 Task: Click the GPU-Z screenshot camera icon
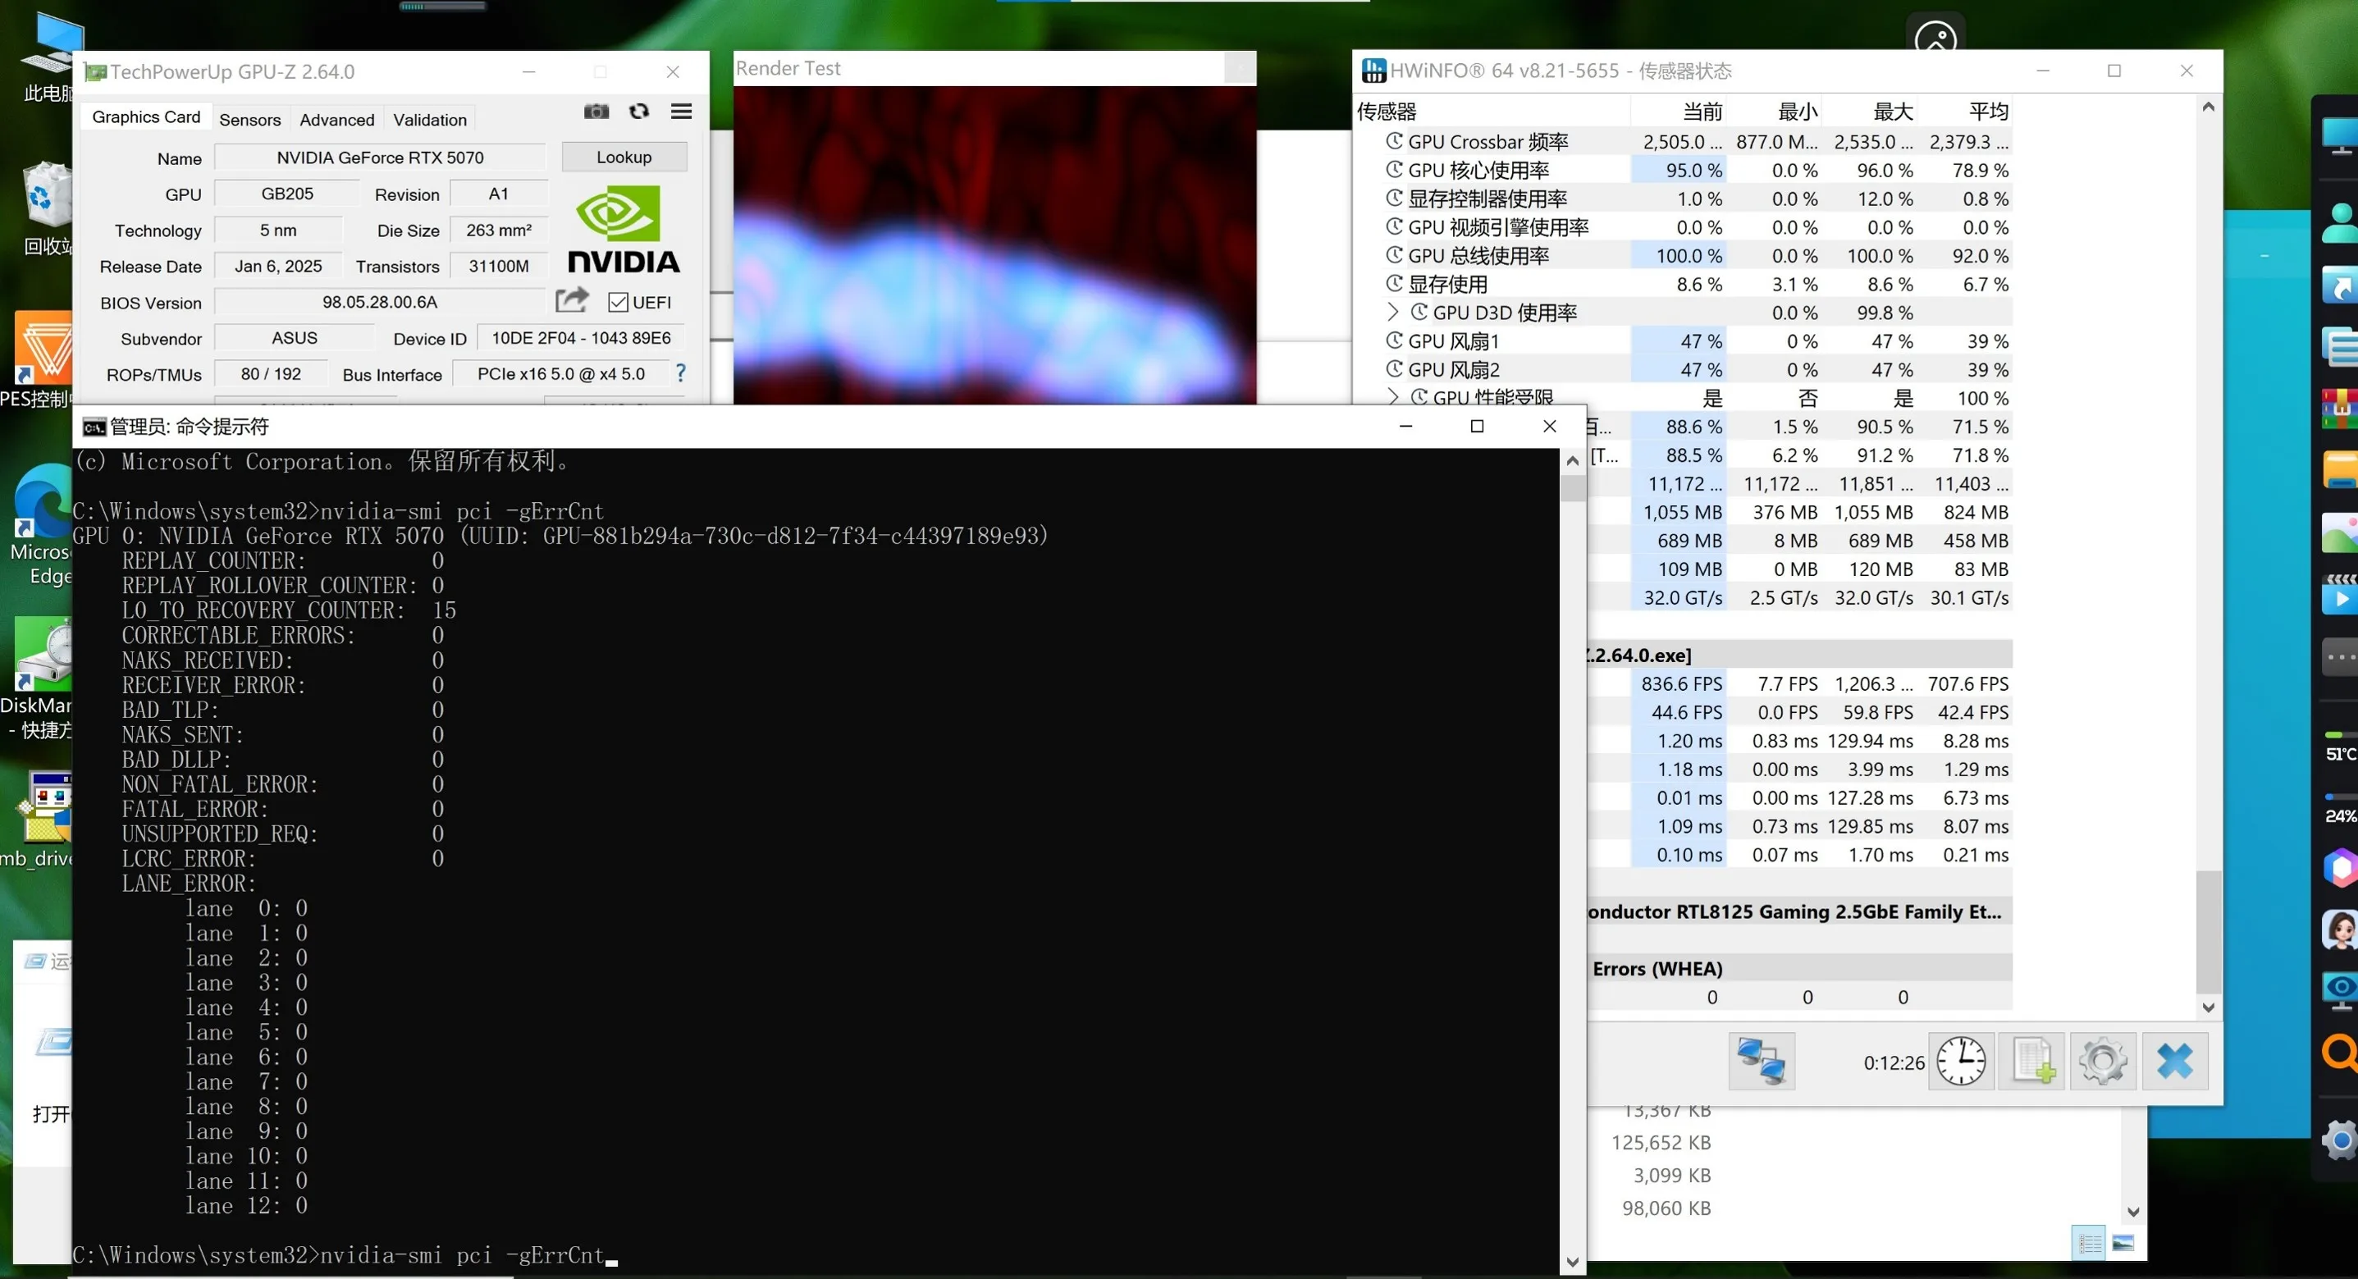[596, 112]
